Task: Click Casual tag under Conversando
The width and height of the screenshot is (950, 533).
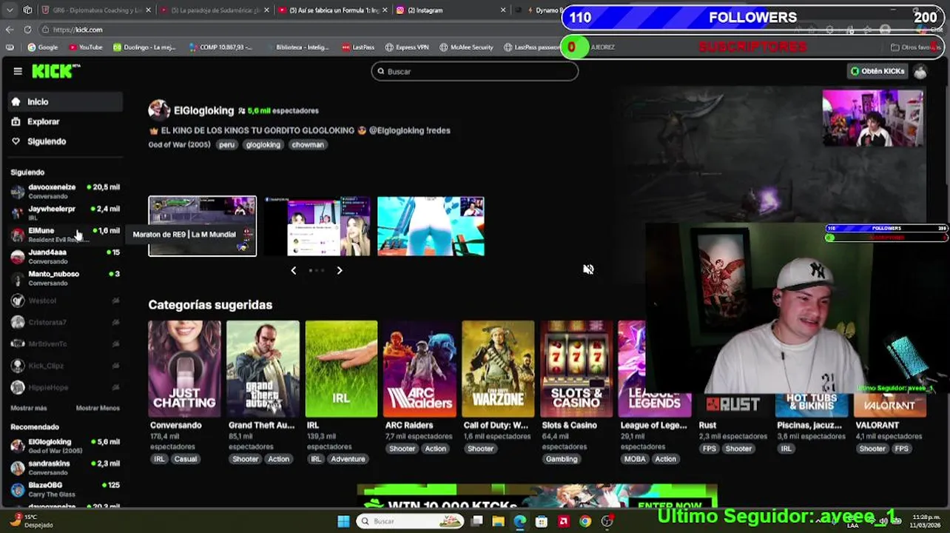Action: tap(185, 459)
